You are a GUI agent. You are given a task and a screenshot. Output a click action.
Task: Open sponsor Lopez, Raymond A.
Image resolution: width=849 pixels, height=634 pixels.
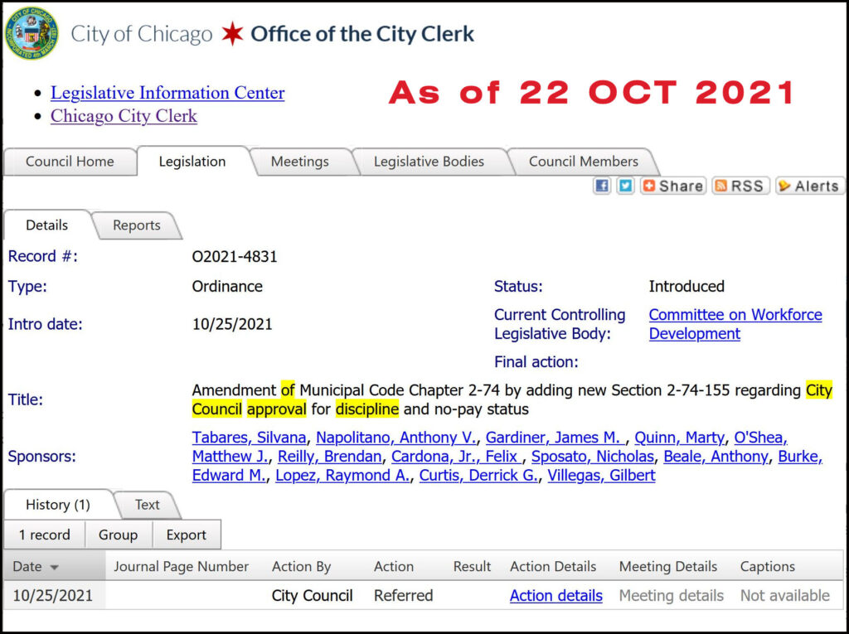pyautogui.click(x=342, y=476)
